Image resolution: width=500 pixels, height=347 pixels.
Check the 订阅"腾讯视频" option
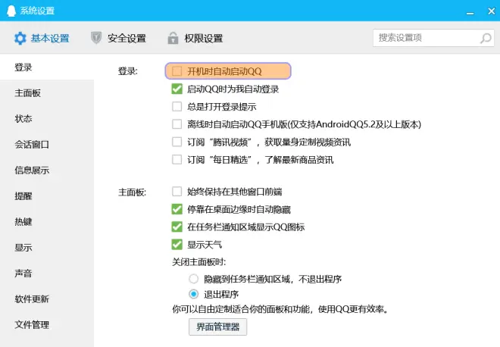click(x=177, y=142)
